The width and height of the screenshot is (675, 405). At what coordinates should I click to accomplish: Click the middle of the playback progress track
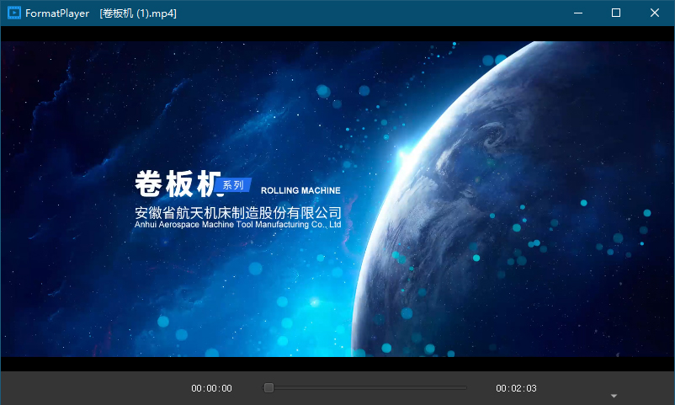(364, 388)
